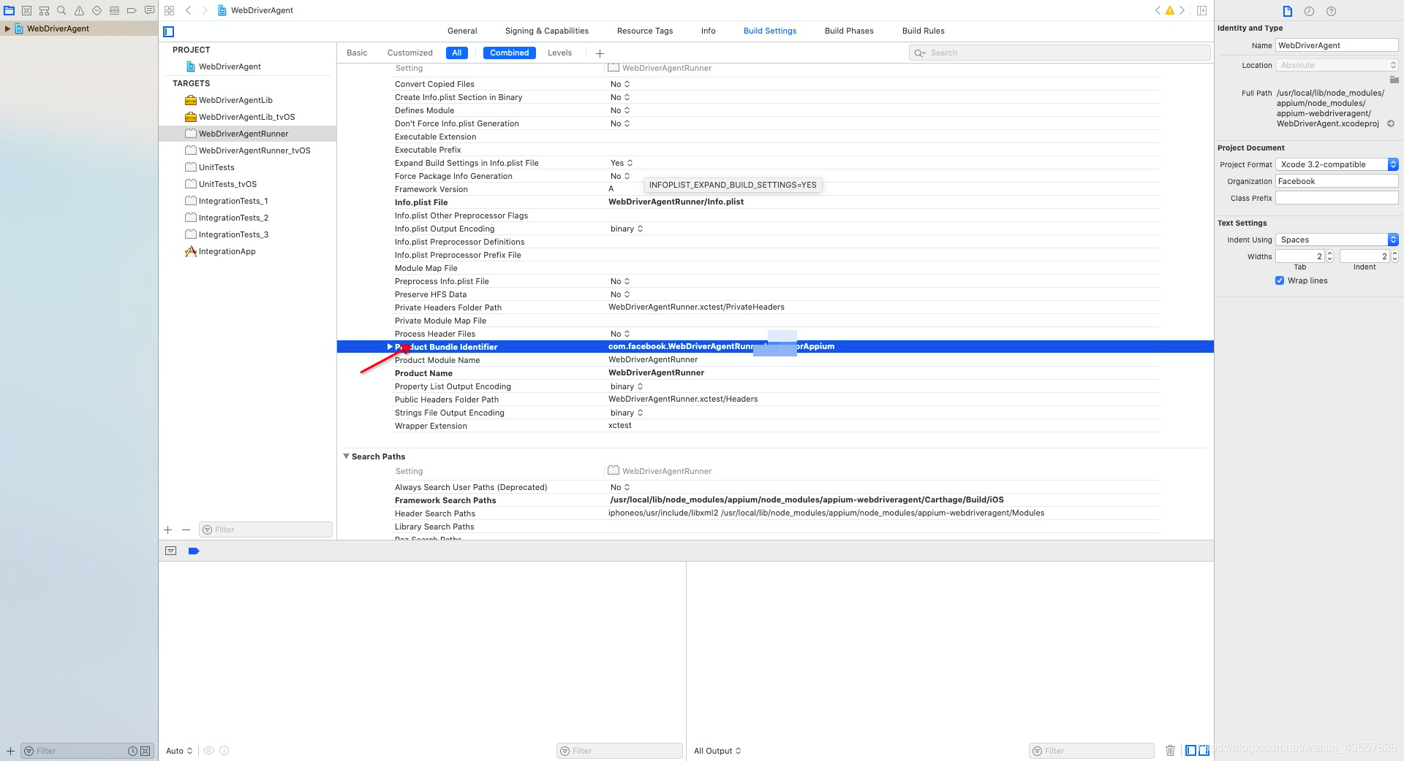
Task: Change Info.plist Output Encoding binary popup
Action: pyautogui.click(x=627, y=229)
